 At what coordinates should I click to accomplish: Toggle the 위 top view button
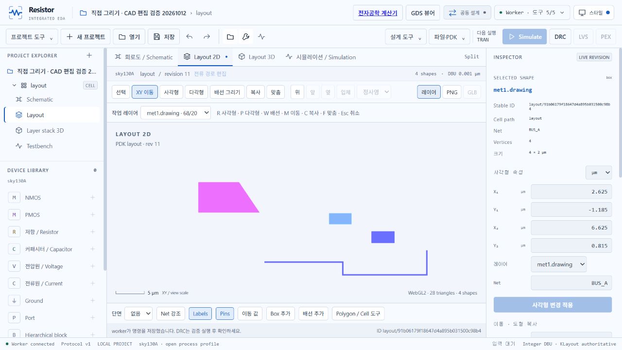pyautogui.click(x=297, y=92)
